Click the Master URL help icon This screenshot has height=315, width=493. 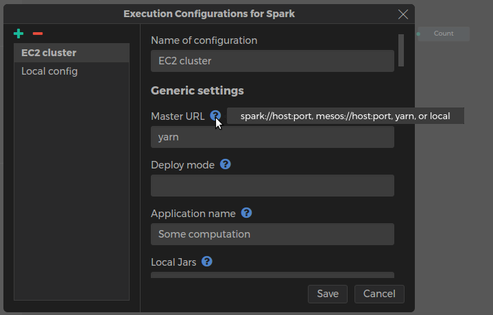[x=215, y=116]
